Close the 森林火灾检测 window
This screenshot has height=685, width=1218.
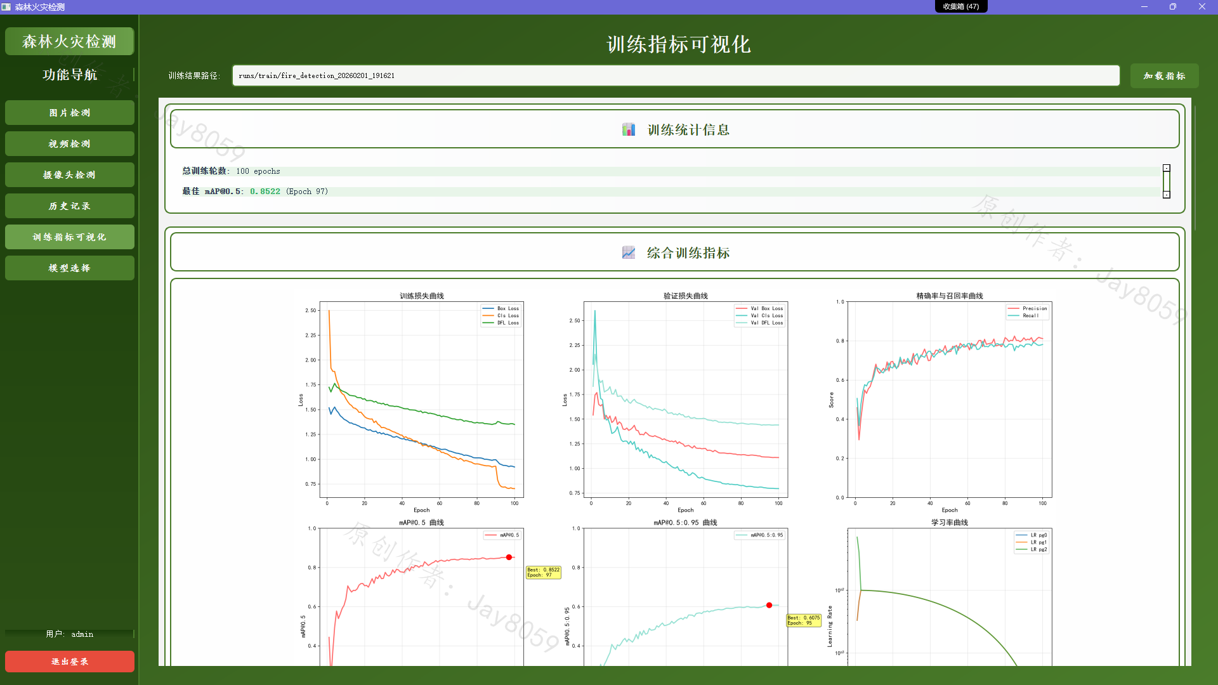click(1202, 7)
